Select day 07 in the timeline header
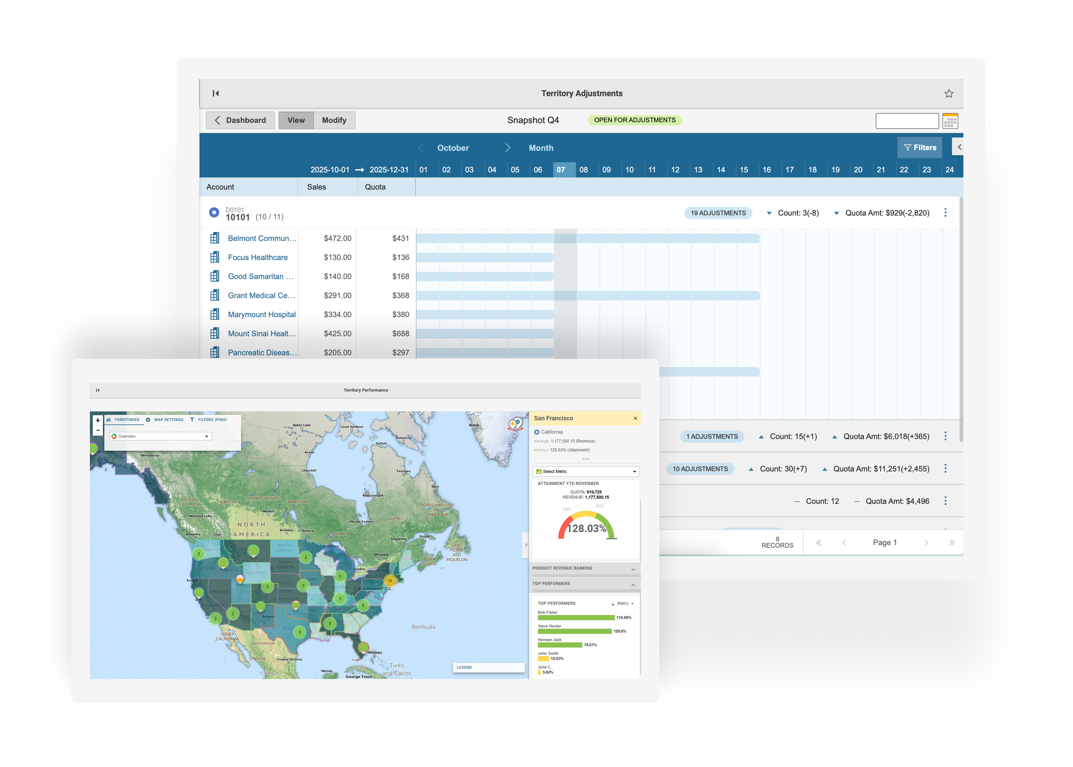 [x=560, y=170]
